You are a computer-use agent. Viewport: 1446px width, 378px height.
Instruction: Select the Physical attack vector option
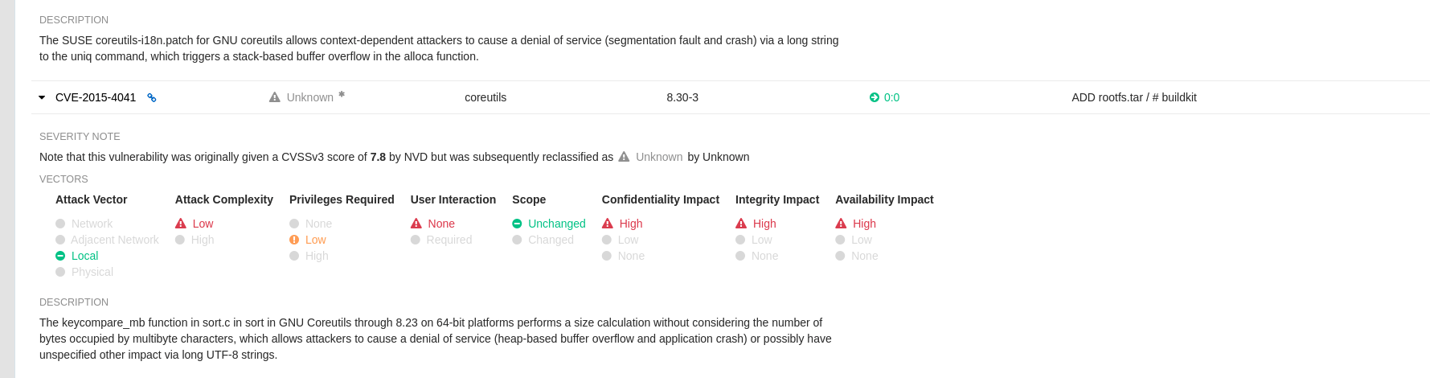tap(92, 272)
